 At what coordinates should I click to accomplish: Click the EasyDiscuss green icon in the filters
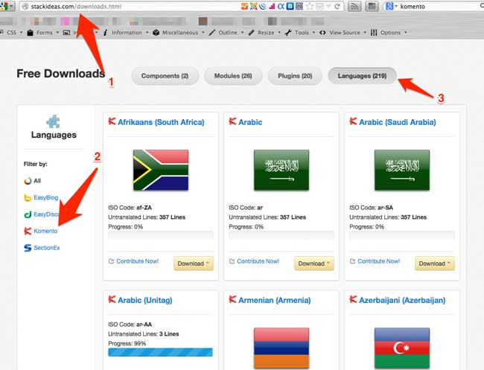[x=28, y=214]
